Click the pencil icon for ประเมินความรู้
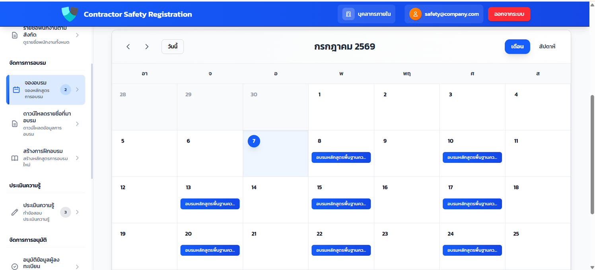595x270 pixels. tap(15, 212)
